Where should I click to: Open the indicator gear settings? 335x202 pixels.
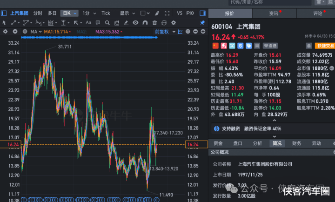click(x=5, y=32)
